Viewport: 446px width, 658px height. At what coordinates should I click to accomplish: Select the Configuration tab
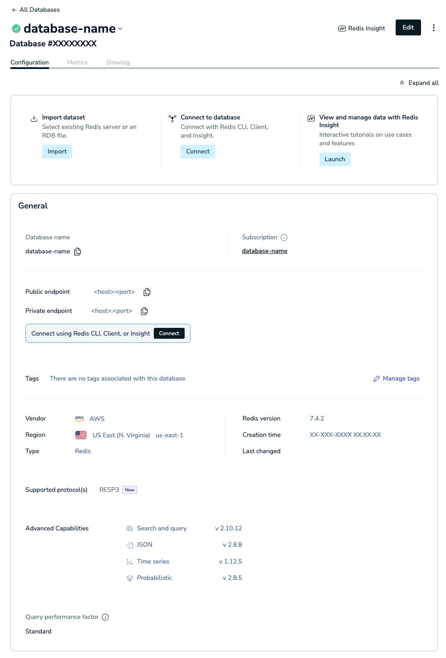coord(29,62)
